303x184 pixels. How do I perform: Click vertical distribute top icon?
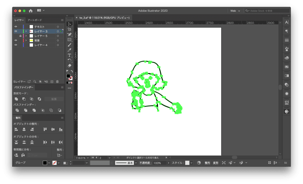[x=16, y=142]
